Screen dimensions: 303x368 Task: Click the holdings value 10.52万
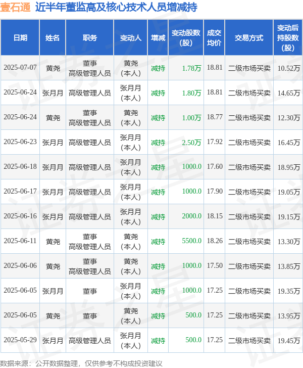pos(289,68)
